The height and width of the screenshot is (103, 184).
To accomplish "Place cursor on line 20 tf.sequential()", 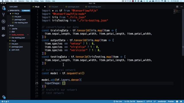I will 73,73.
